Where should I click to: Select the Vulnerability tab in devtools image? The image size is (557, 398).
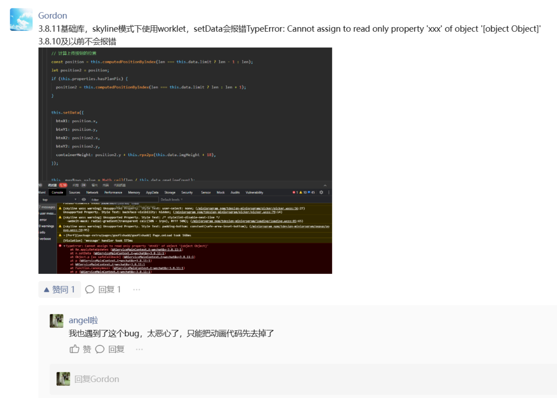[x=255, y=192]
